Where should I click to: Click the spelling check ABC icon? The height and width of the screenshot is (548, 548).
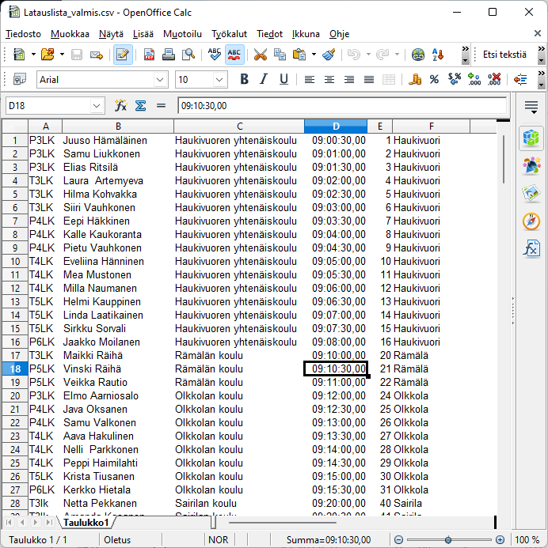click(x=214, y=55)
